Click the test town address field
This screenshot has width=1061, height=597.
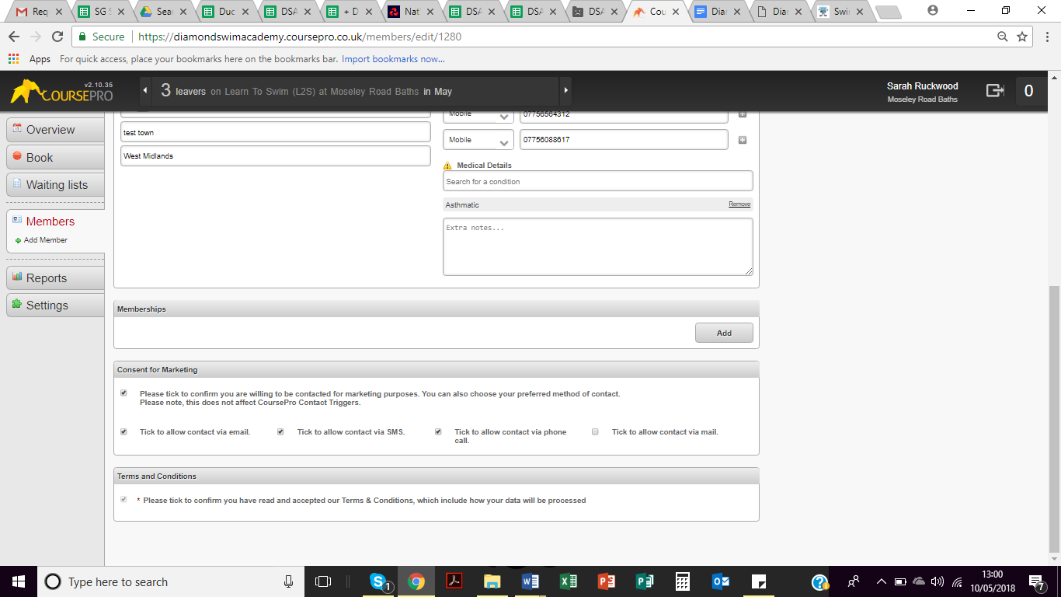click(276, 132)
